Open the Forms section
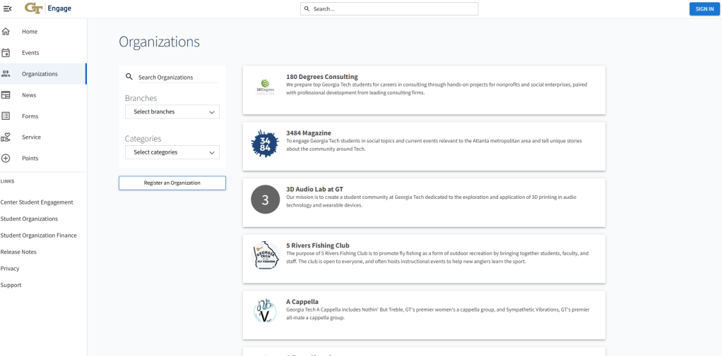Image resolution: width=722 pixels, height=356 pixels. point(43,116)
